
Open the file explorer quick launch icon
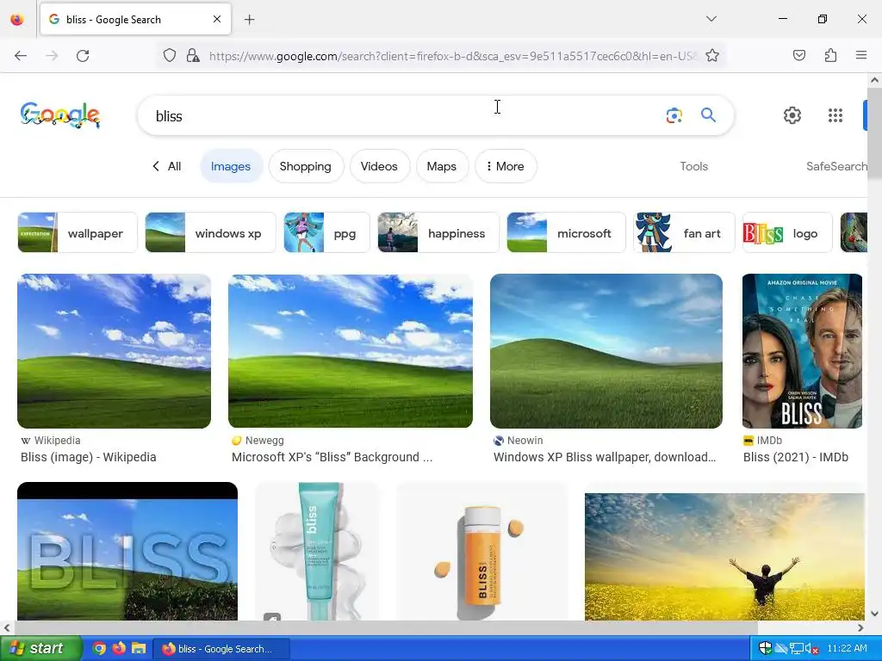click(x=139, y=648)
